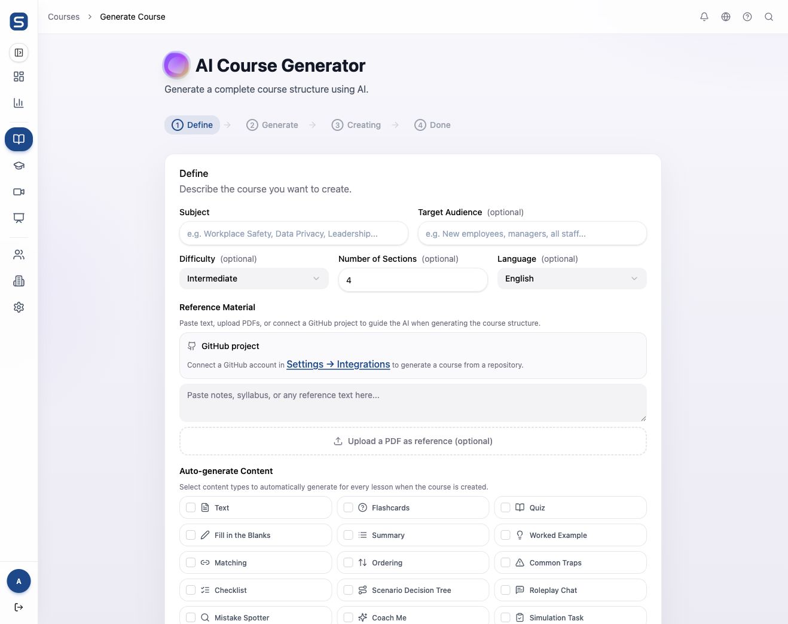788x624 pixels.
Task: Select the Generate step
Action: coord(272,125)
